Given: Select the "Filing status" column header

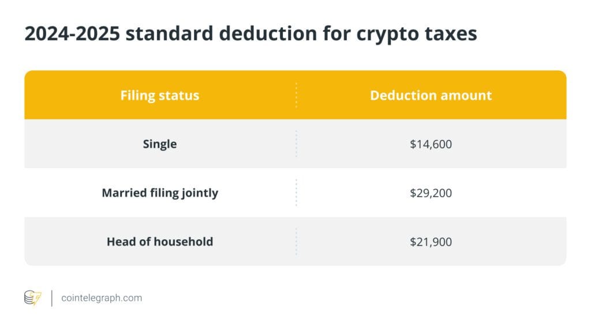Looking at the screenshot, I should [159, 95].
